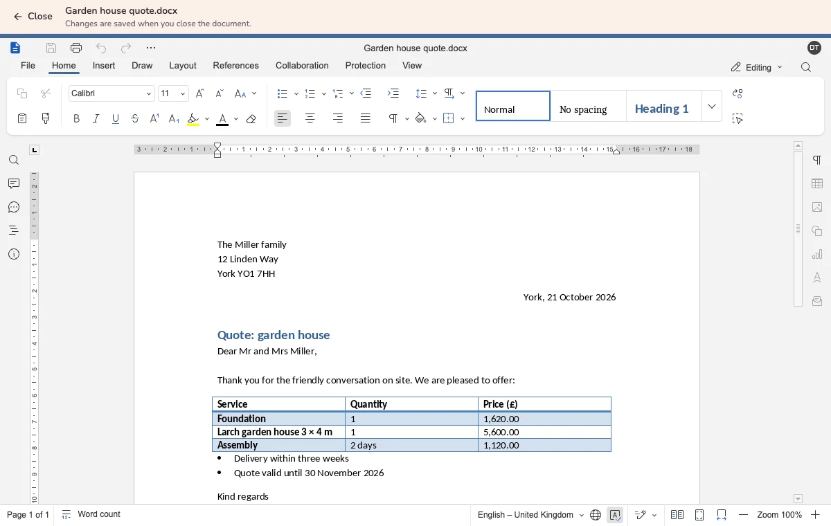Apply the Heading 1 style
This screenshot has width=831, height=526.
(x=664, y=107)
